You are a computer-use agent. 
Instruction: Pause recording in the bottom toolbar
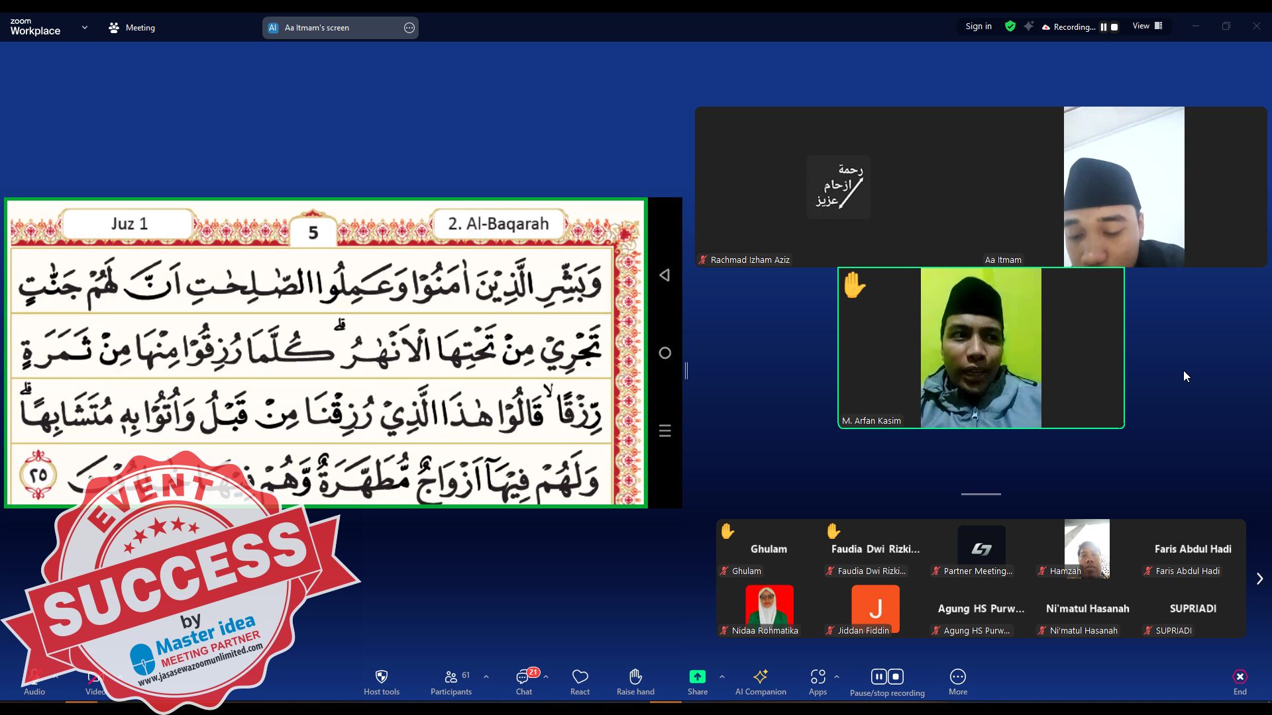[x=878, y=677]
